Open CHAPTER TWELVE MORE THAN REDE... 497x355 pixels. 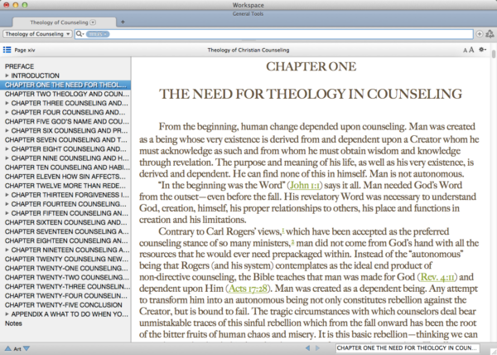tap(65, 186)
